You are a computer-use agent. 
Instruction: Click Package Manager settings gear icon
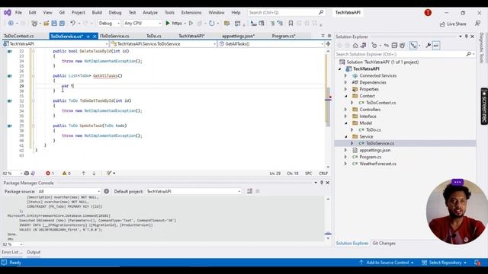point(107,191)
